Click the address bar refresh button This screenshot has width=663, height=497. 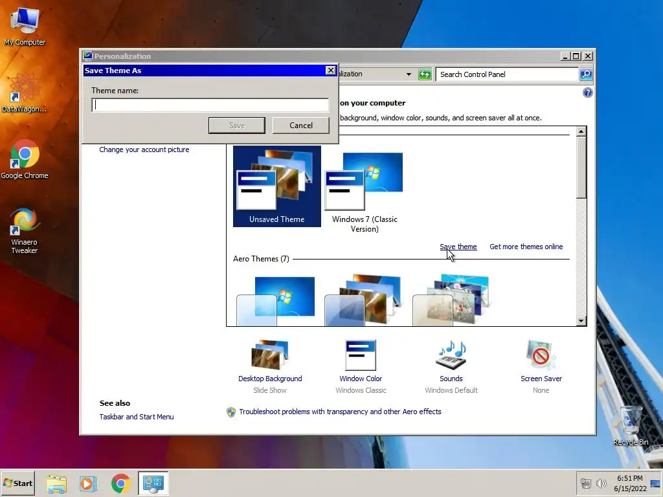click(x=425, y=74)
